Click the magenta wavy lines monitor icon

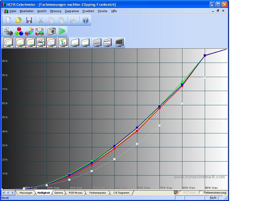click(108, 43)
